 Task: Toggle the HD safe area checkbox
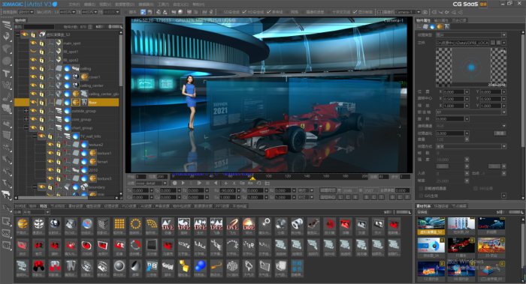(244, 12)
